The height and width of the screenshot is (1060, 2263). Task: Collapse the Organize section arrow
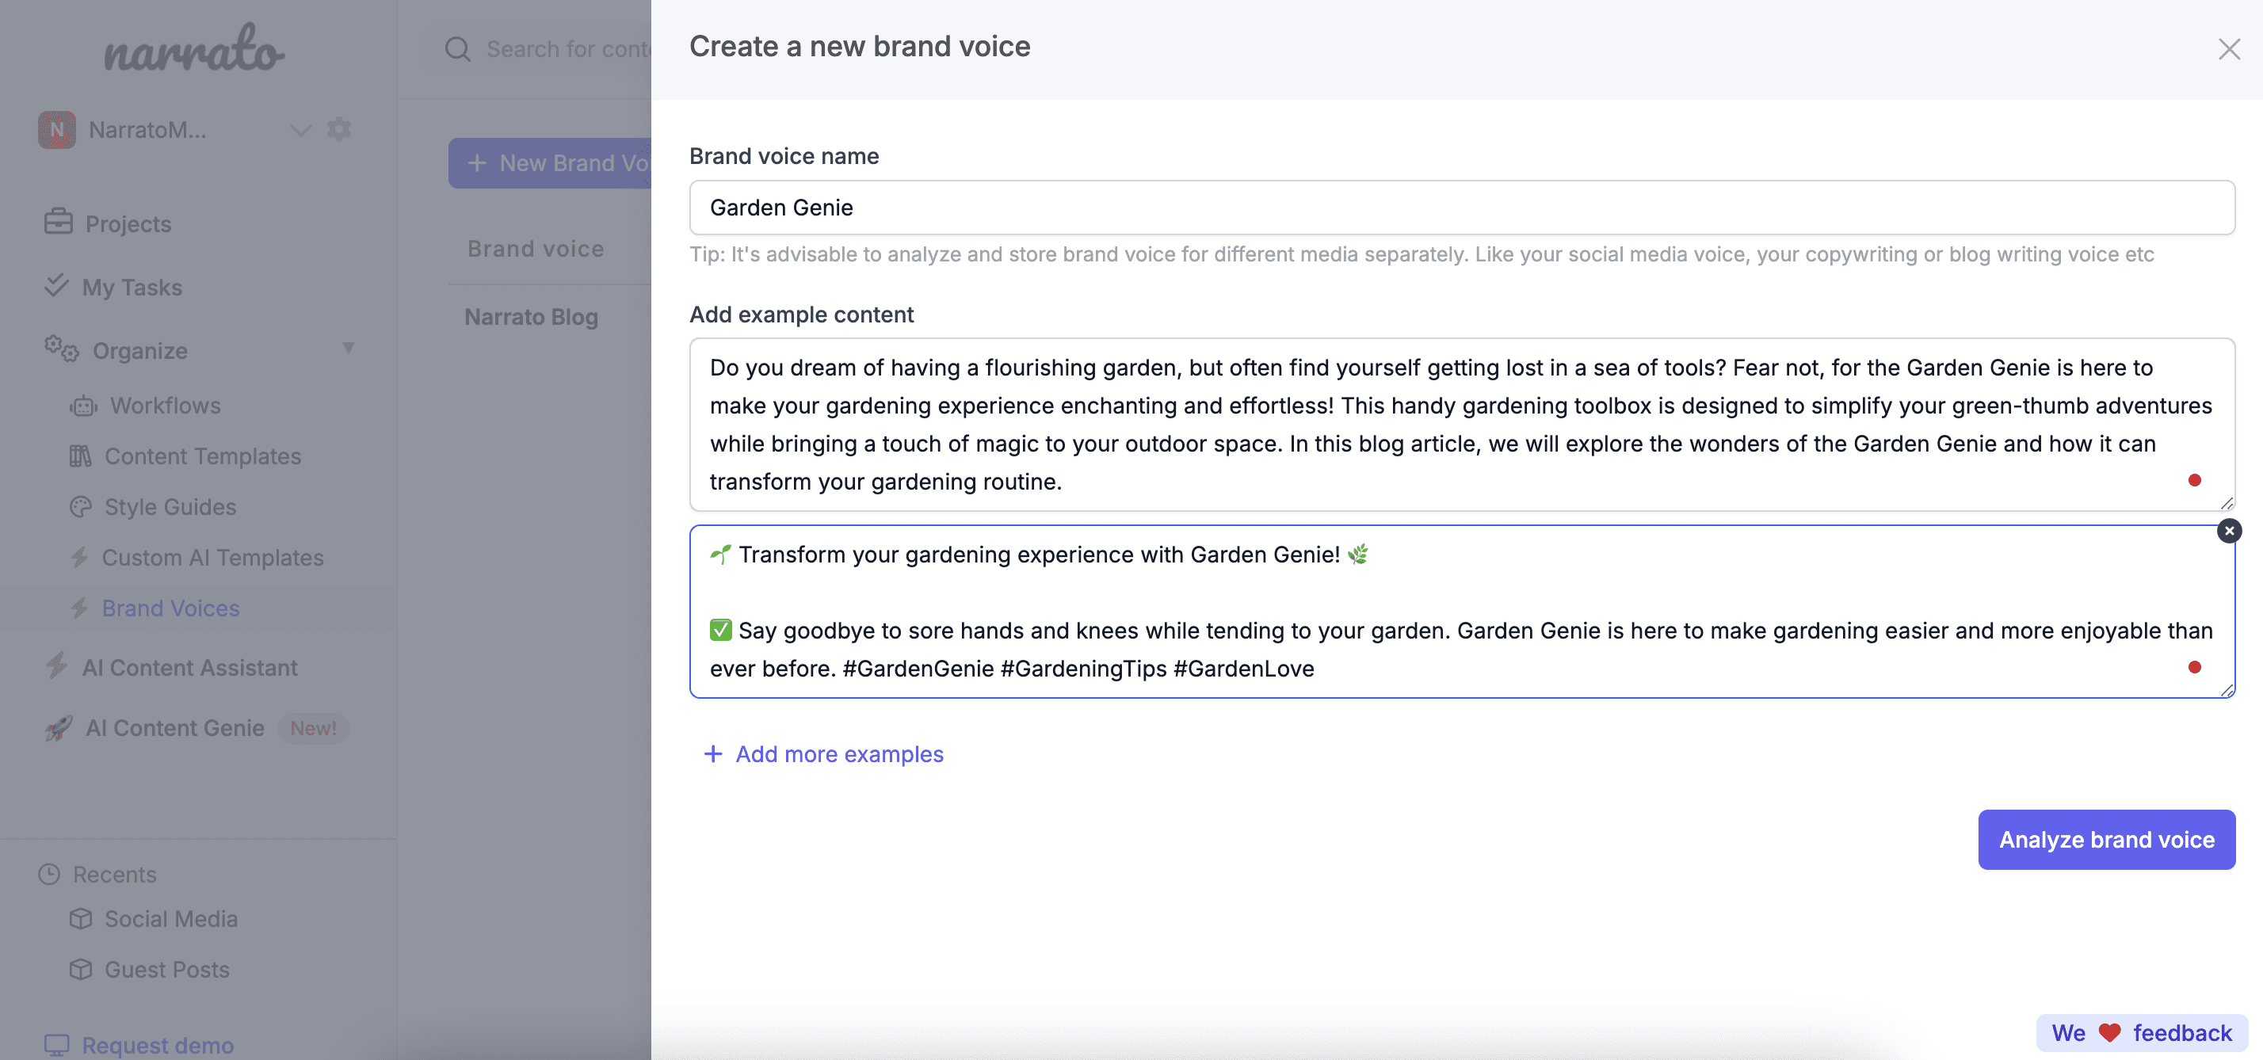[x=349, y=349]
